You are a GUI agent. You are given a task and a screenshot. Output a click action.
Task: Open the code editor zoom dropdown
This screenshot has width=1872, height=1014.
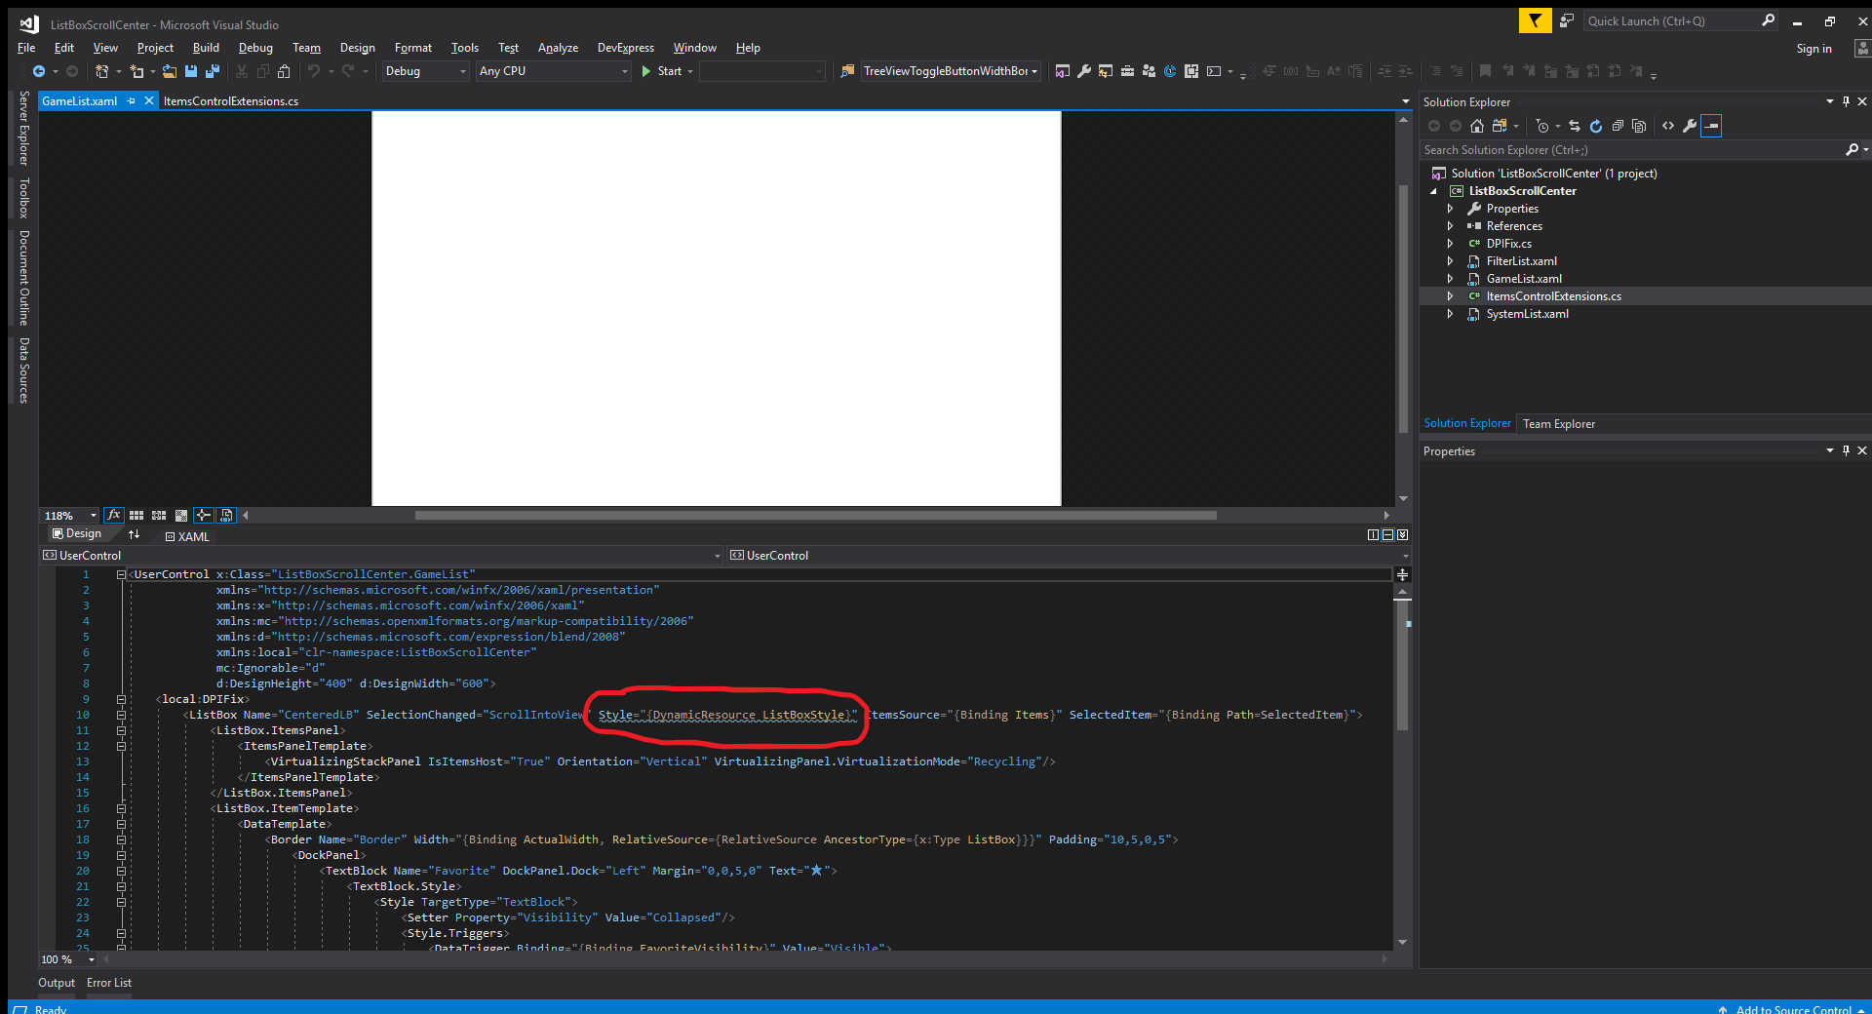68,959
